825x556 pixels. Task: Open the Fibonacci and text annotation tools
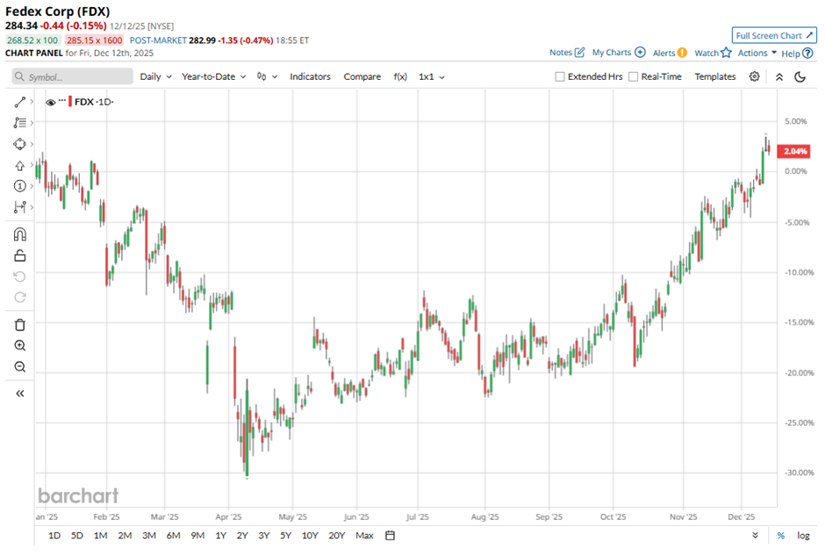point(20,123)
